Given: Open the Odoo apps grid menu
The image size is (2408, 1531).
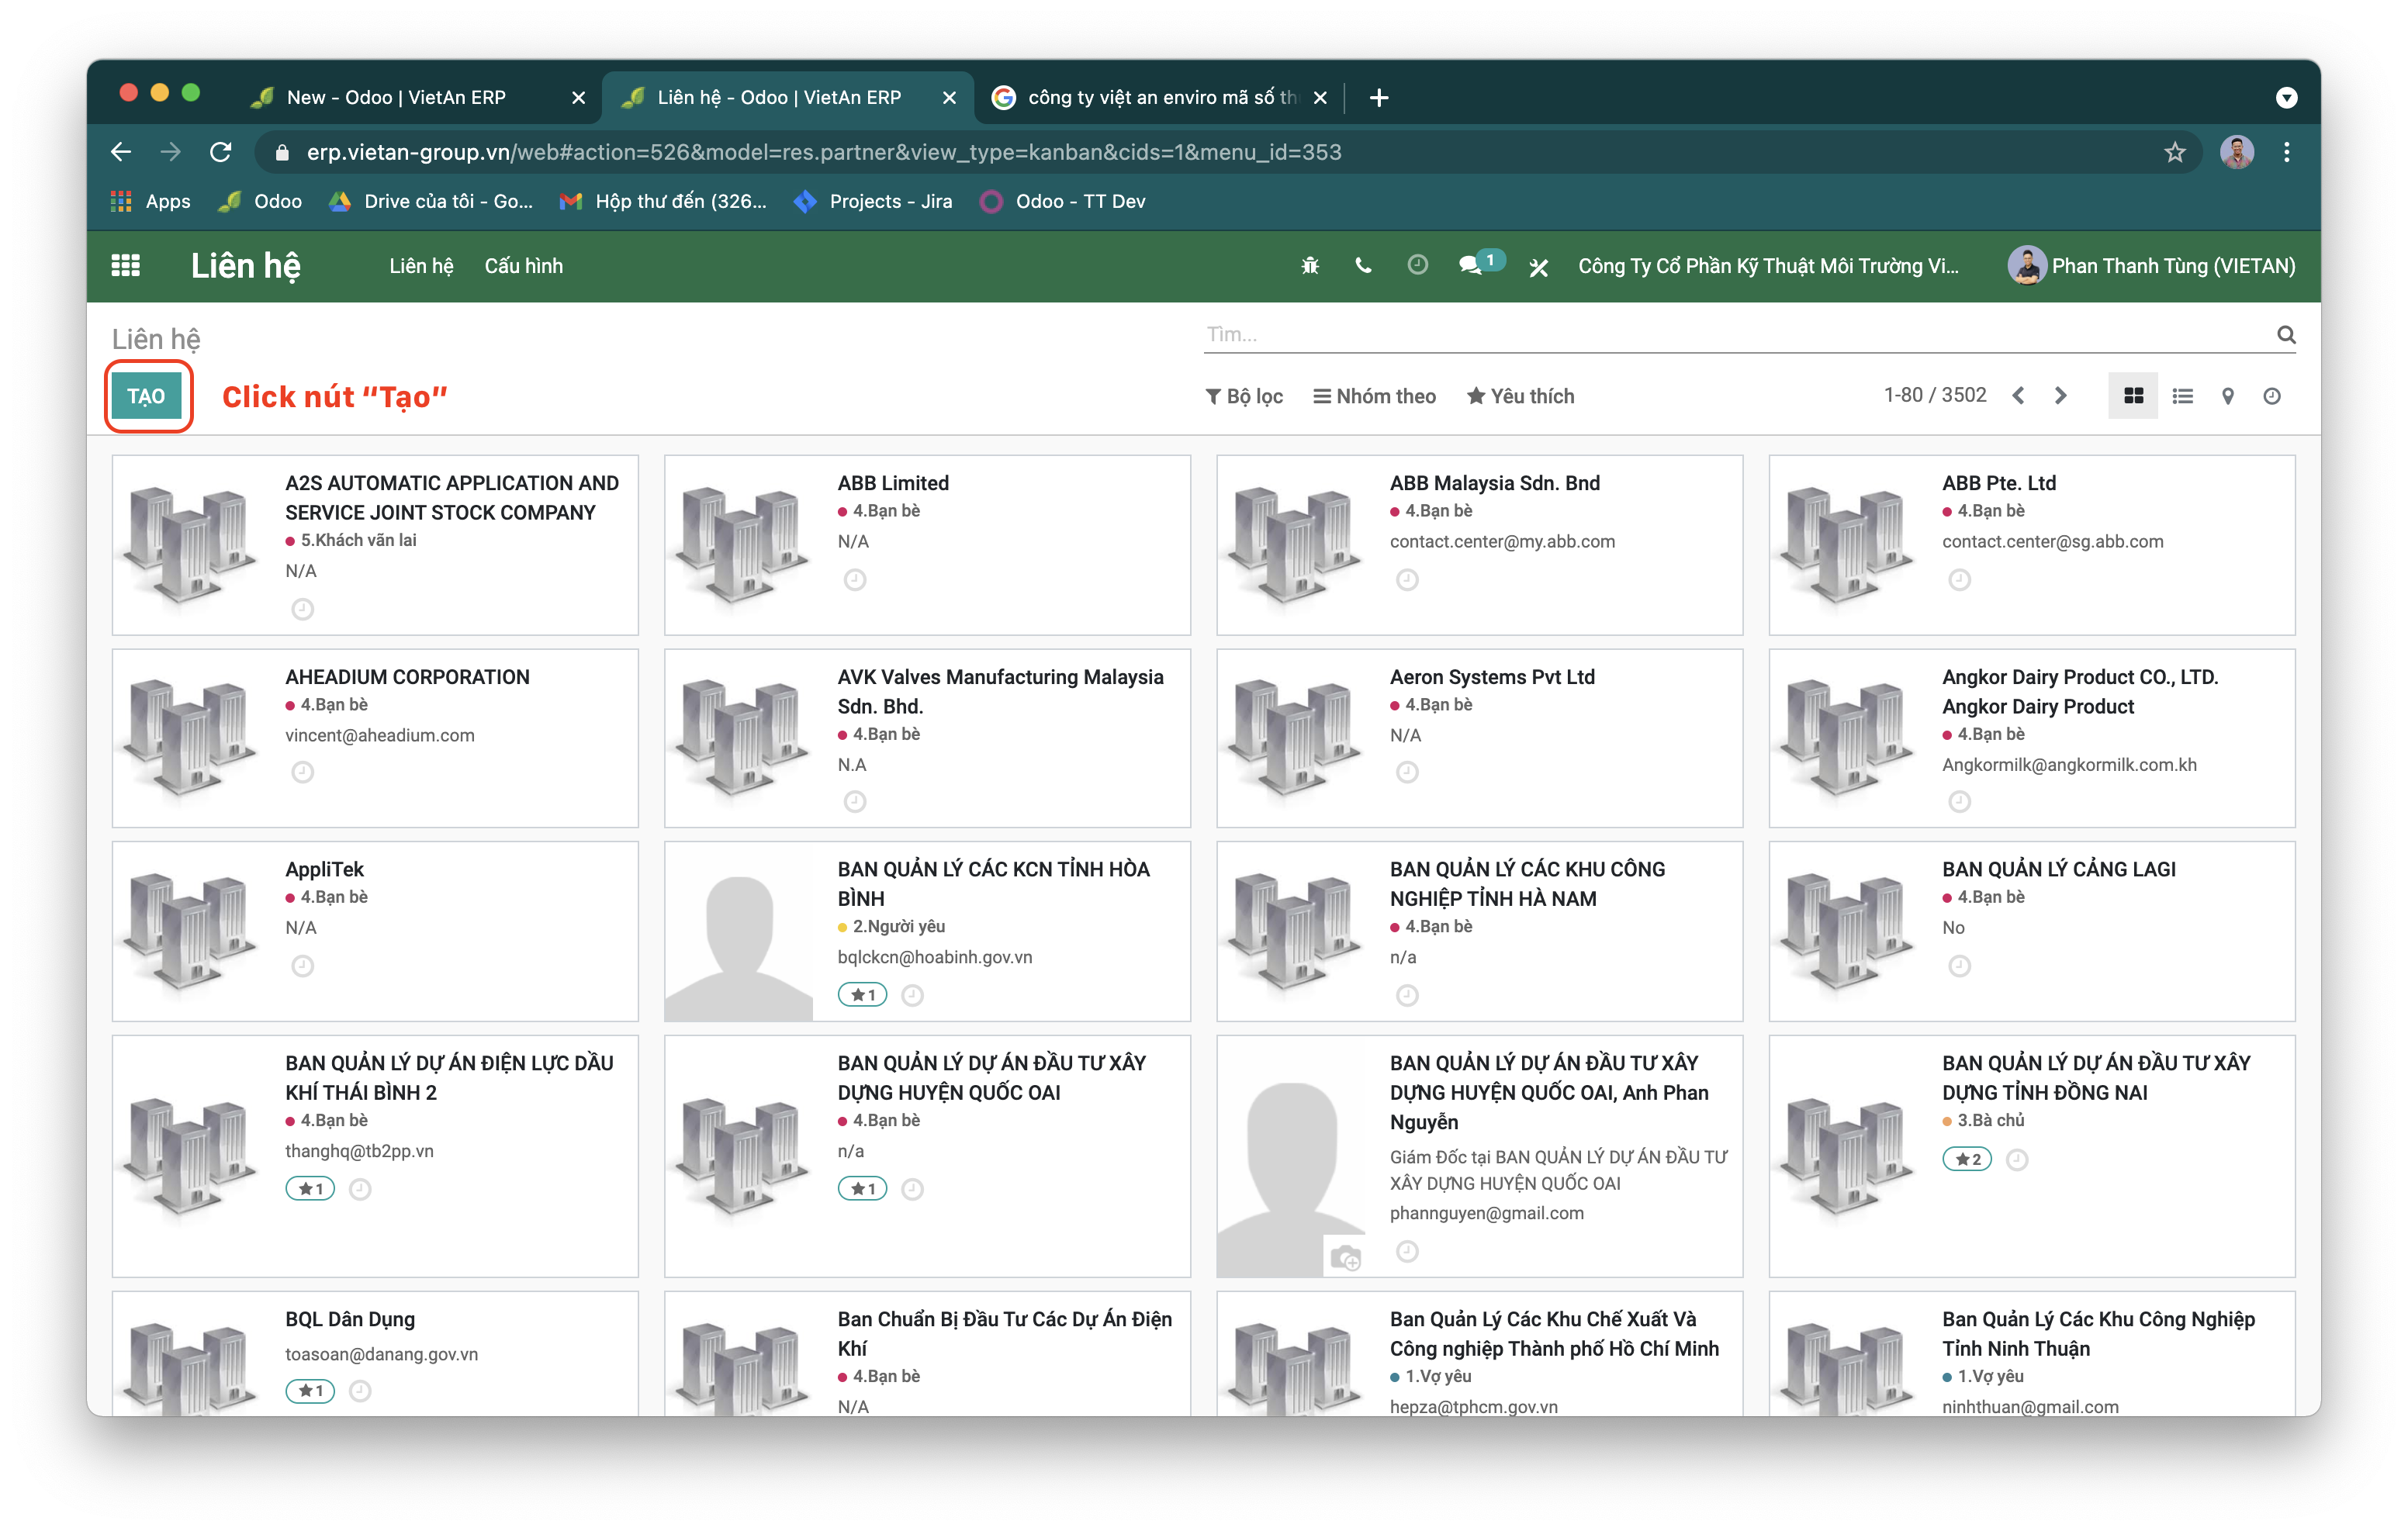Looking at the screenshot, I should click(x=125, y=265).
